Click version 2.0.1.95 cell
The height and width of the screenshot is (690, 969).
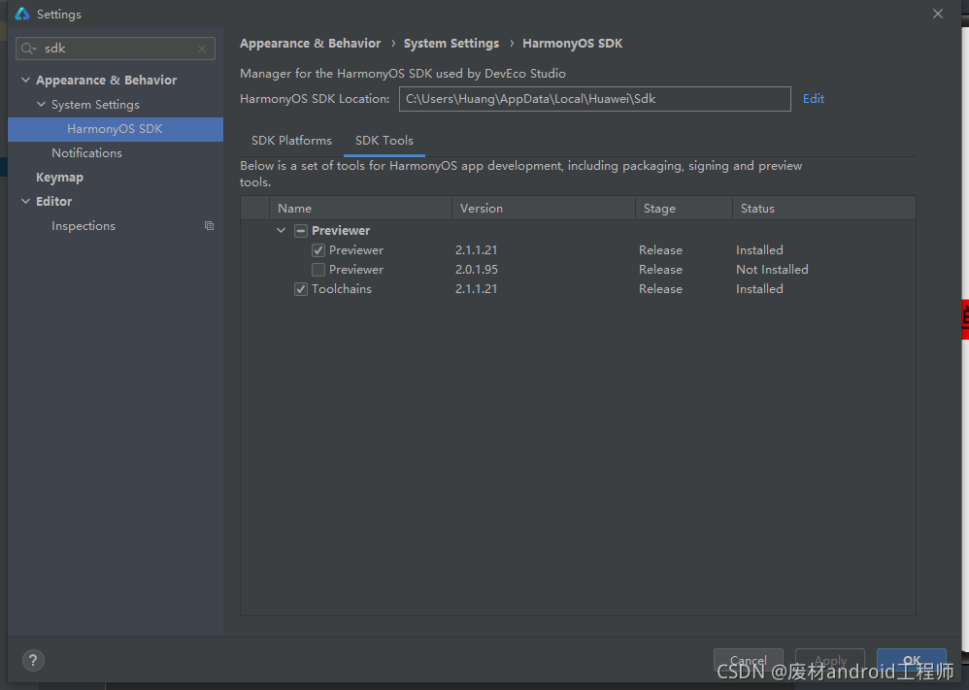tap(477, 270)
